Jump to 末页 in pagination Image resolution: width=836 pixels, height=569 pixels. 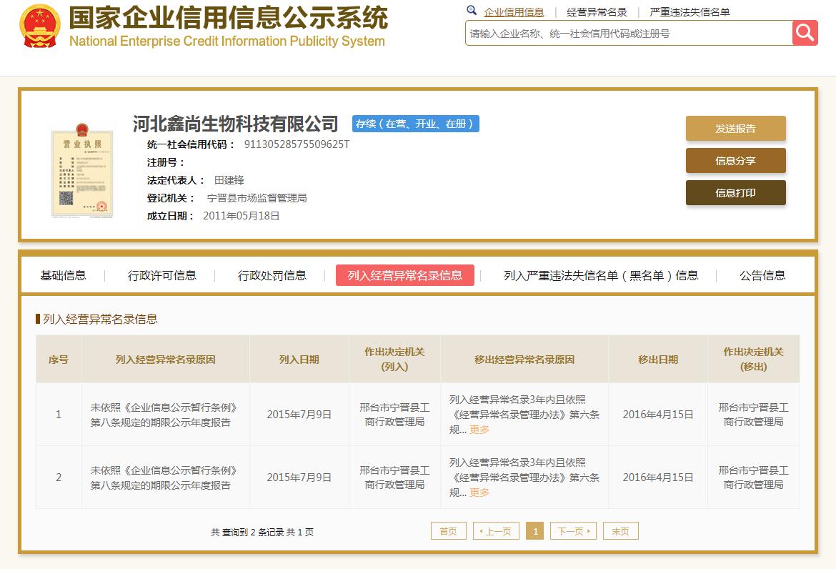pos(621,531)
